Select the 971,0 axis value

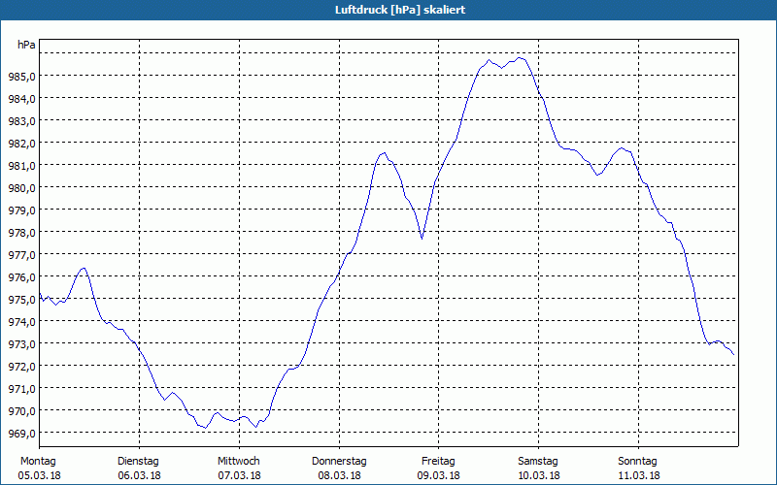21,389
